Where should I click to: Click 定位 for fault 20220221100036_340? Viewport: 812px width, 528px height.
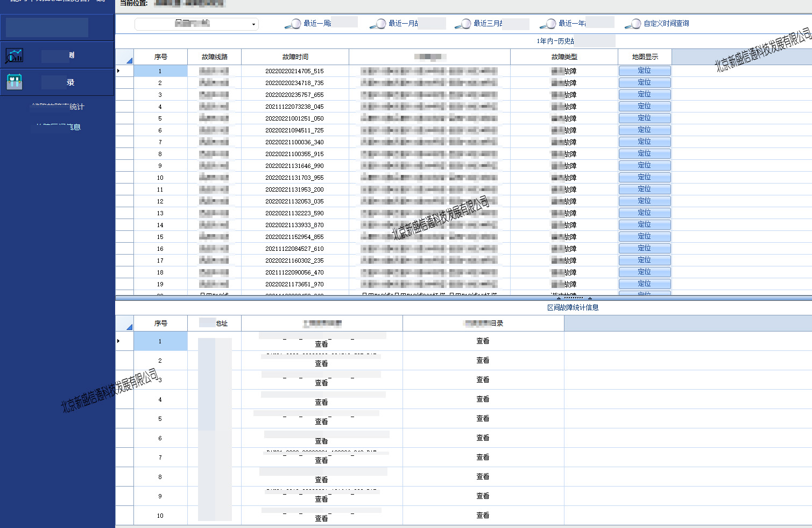pyautogui.click(x=645, y=142)
